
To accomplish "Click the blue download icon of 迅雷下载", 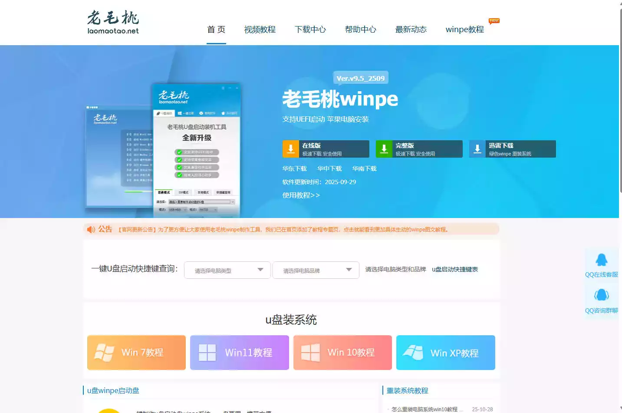I will (477, 149).
